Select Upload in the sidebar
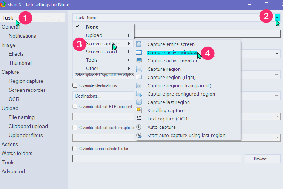283x189 pixels. click(x=10, y=108)
